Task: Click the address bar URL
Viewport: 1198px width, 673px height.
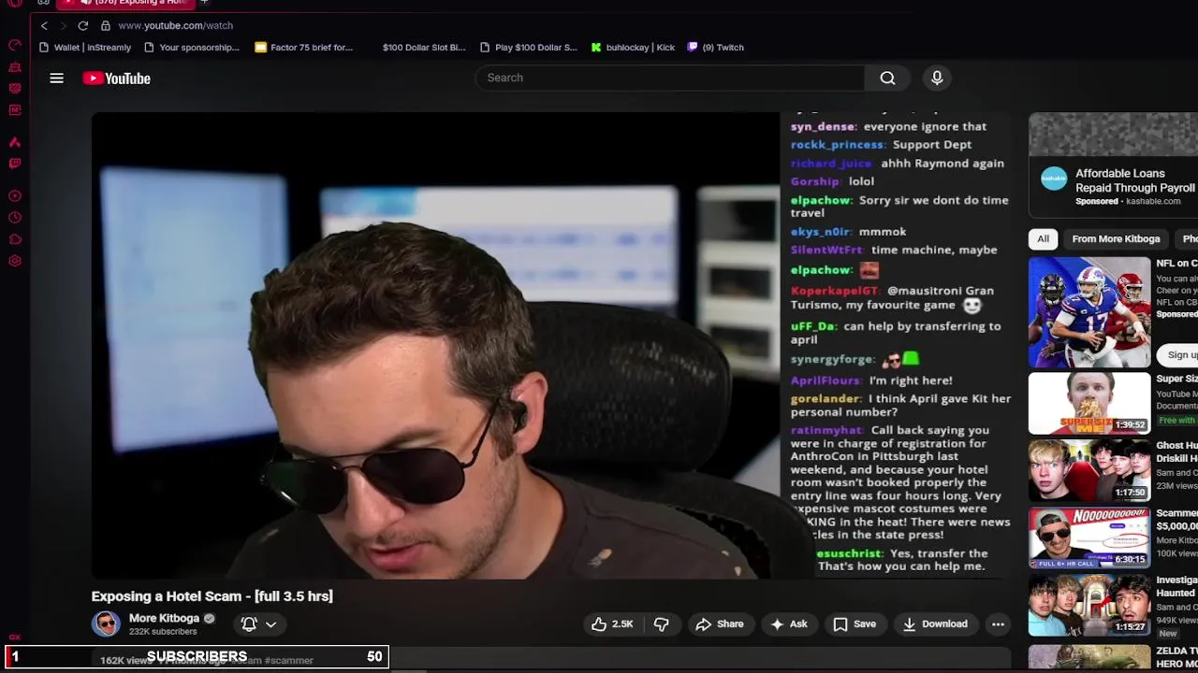Action: click(175, 26)
